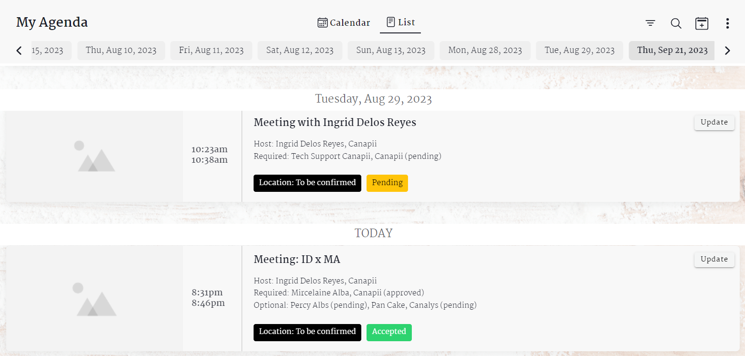745x356 pixels.
Task: Go to Mon, Aug 28, 2023
Action: tap(485, 50)
